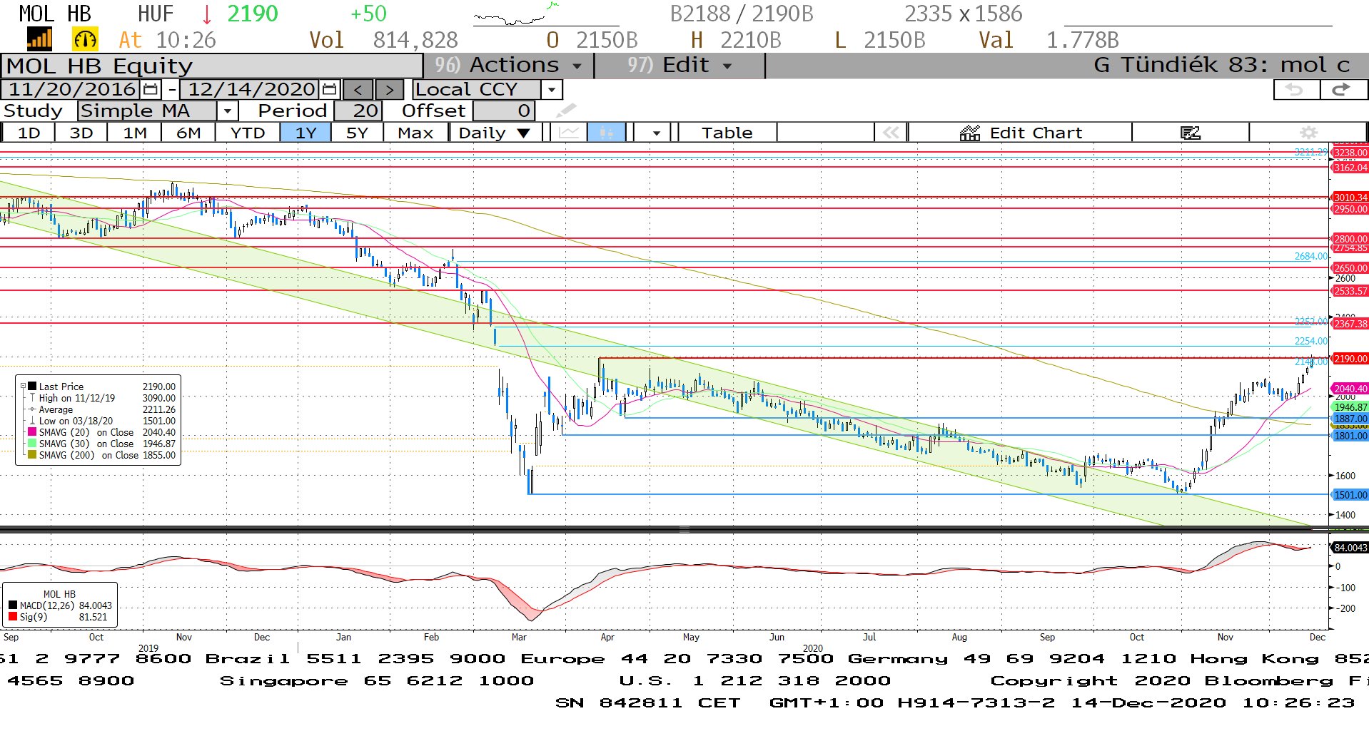The image size is (1369, 731).
Task: Click the Period input field
Action: pos(358,111)
